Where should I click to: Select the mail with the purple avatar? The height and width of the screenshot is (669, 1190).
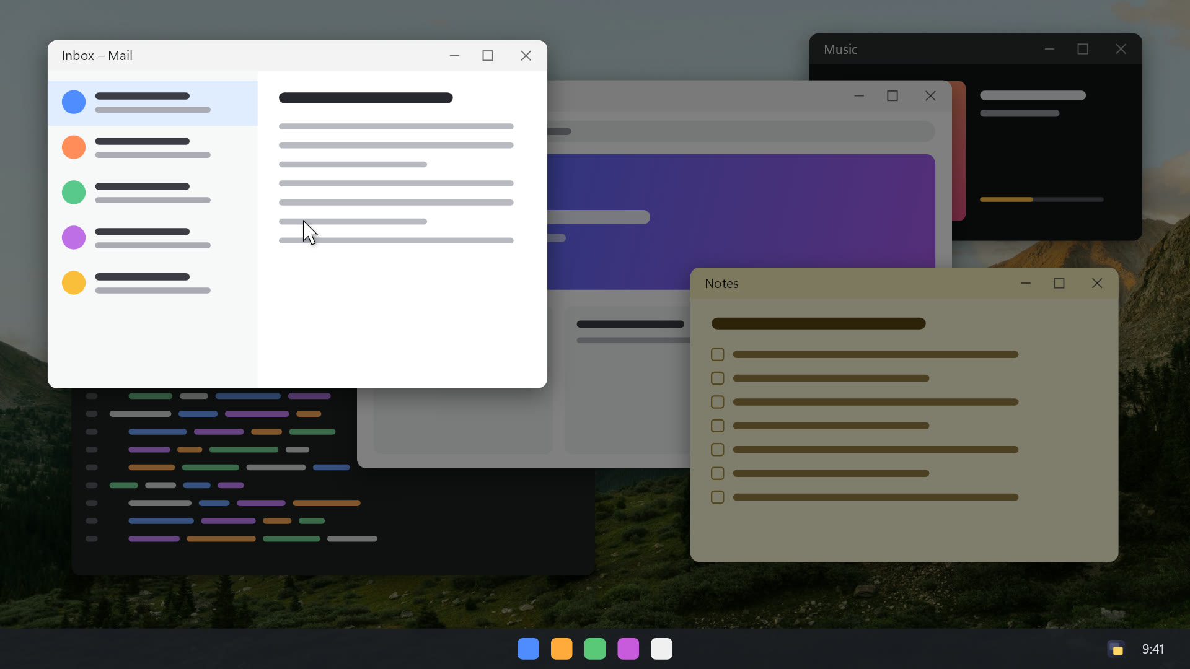[153, 238]
